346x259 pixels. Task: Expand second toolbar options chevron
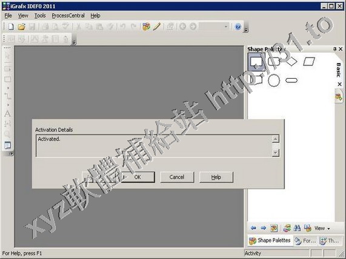pyautogui.click(x=74, y=42)
